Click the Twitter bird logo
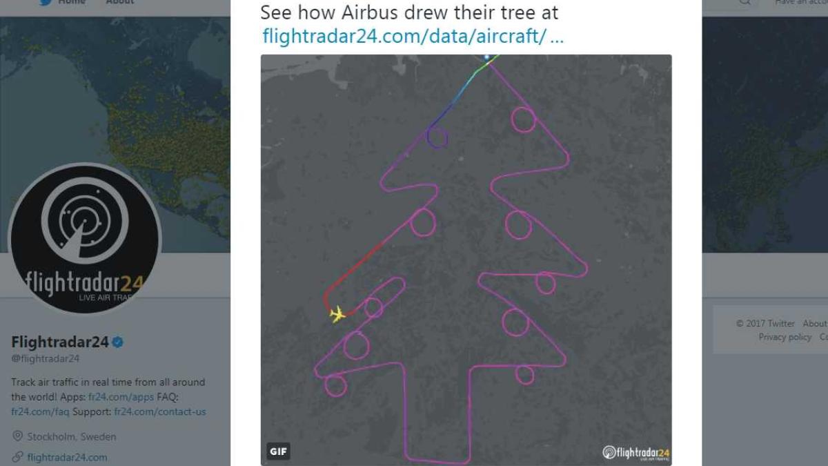Viewport: 828px width, 466px height. (x=46, y=3)
